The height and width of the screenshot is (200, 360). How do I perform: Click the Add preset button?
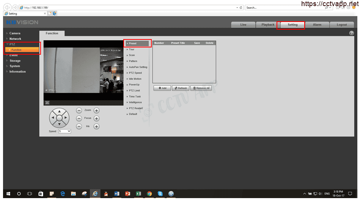click(x=162, y=88)
